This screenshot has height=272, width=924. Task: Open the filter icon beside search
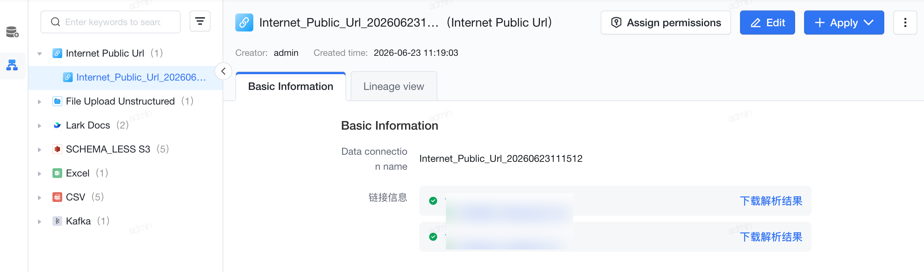200,21
